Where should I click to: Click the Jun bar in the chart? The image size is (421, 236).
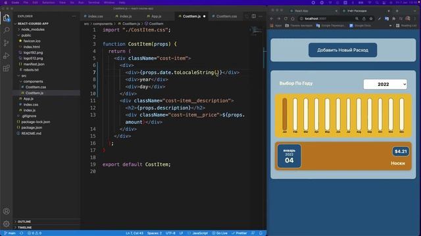337,114
